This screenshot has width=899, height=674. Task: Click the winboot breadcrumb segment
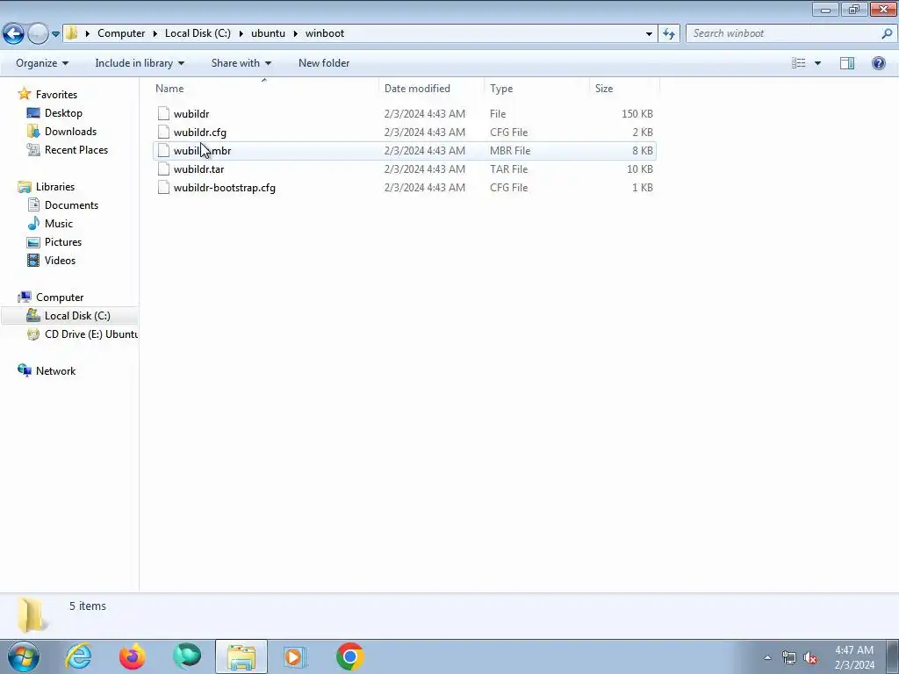325,33
